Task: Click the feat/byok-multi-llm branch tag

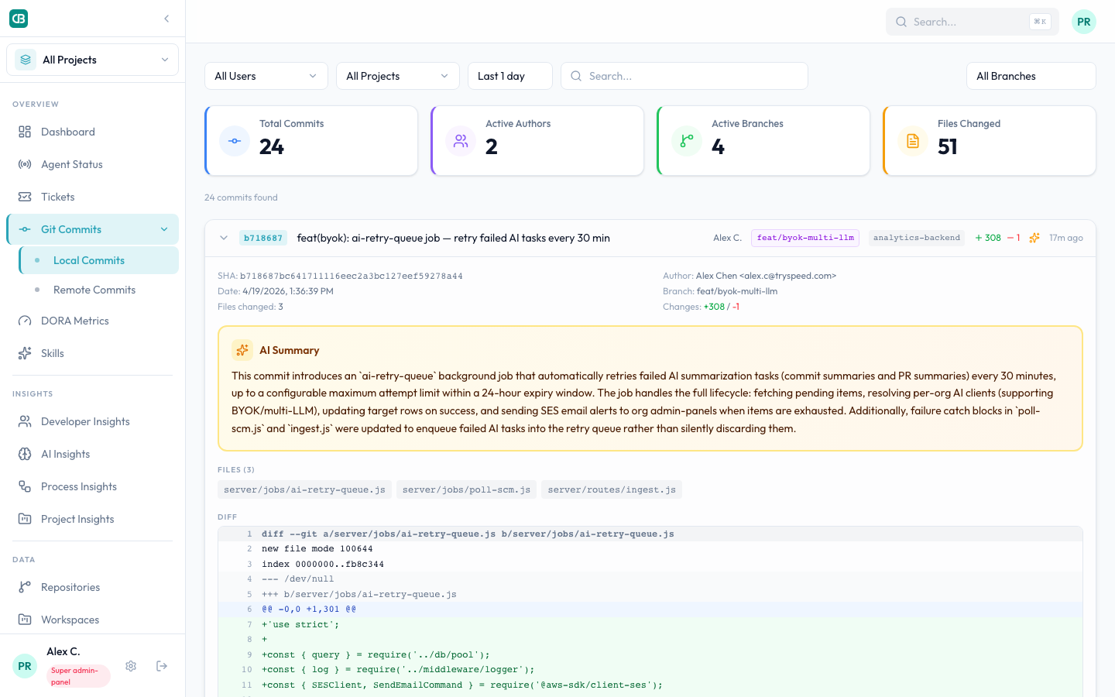Action: coord(805,238)
